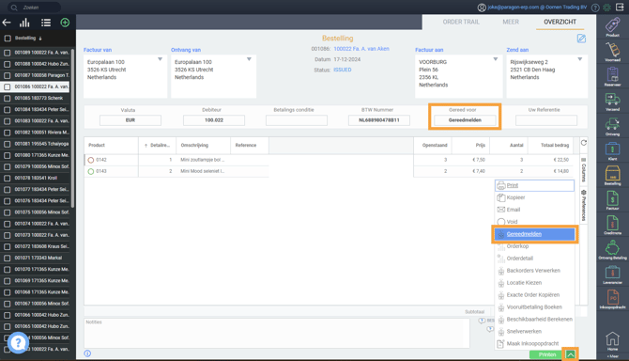Choose Backorders Verwerken menu entry
This screenshot has height=361, width=629.
point(534,271)
